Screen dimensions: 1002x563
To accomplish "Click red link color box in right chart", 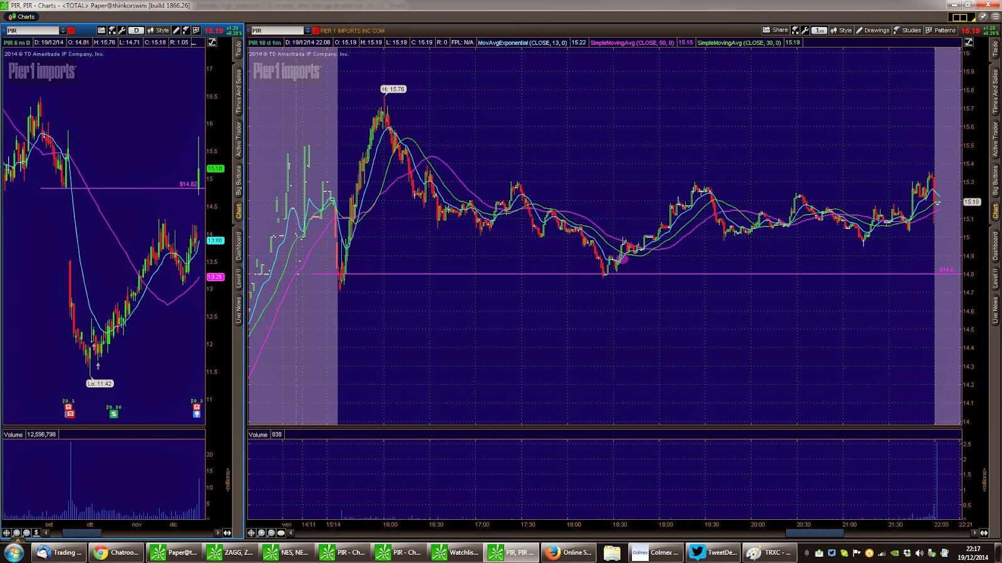I will click(316, 30).
